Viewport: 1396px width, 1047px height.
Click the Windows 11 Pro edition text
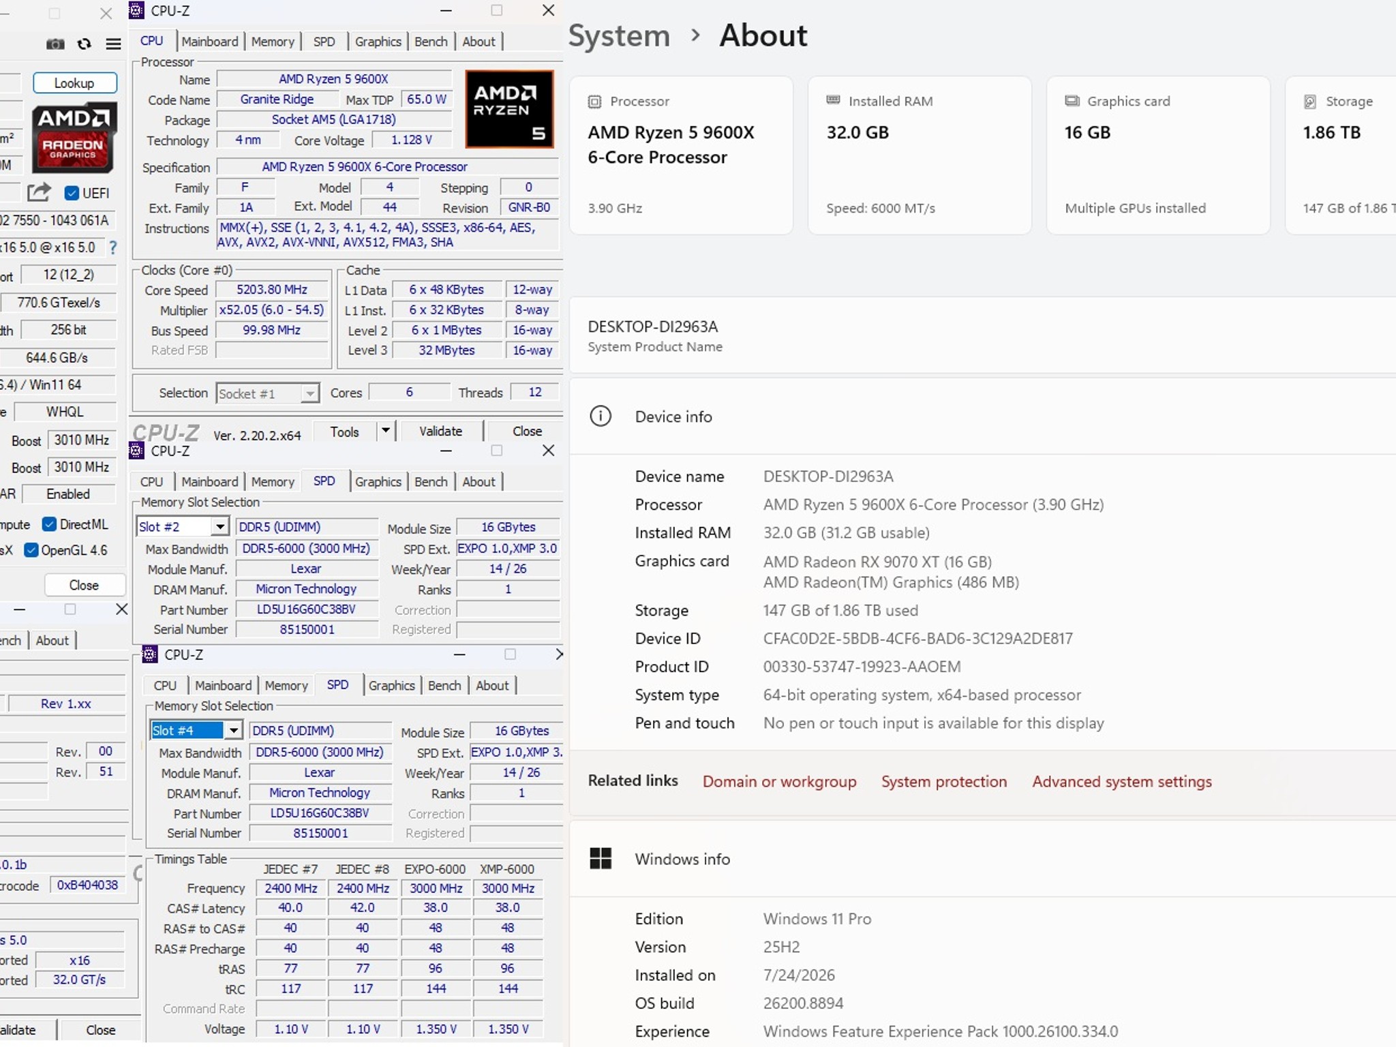tap(817, 919)
